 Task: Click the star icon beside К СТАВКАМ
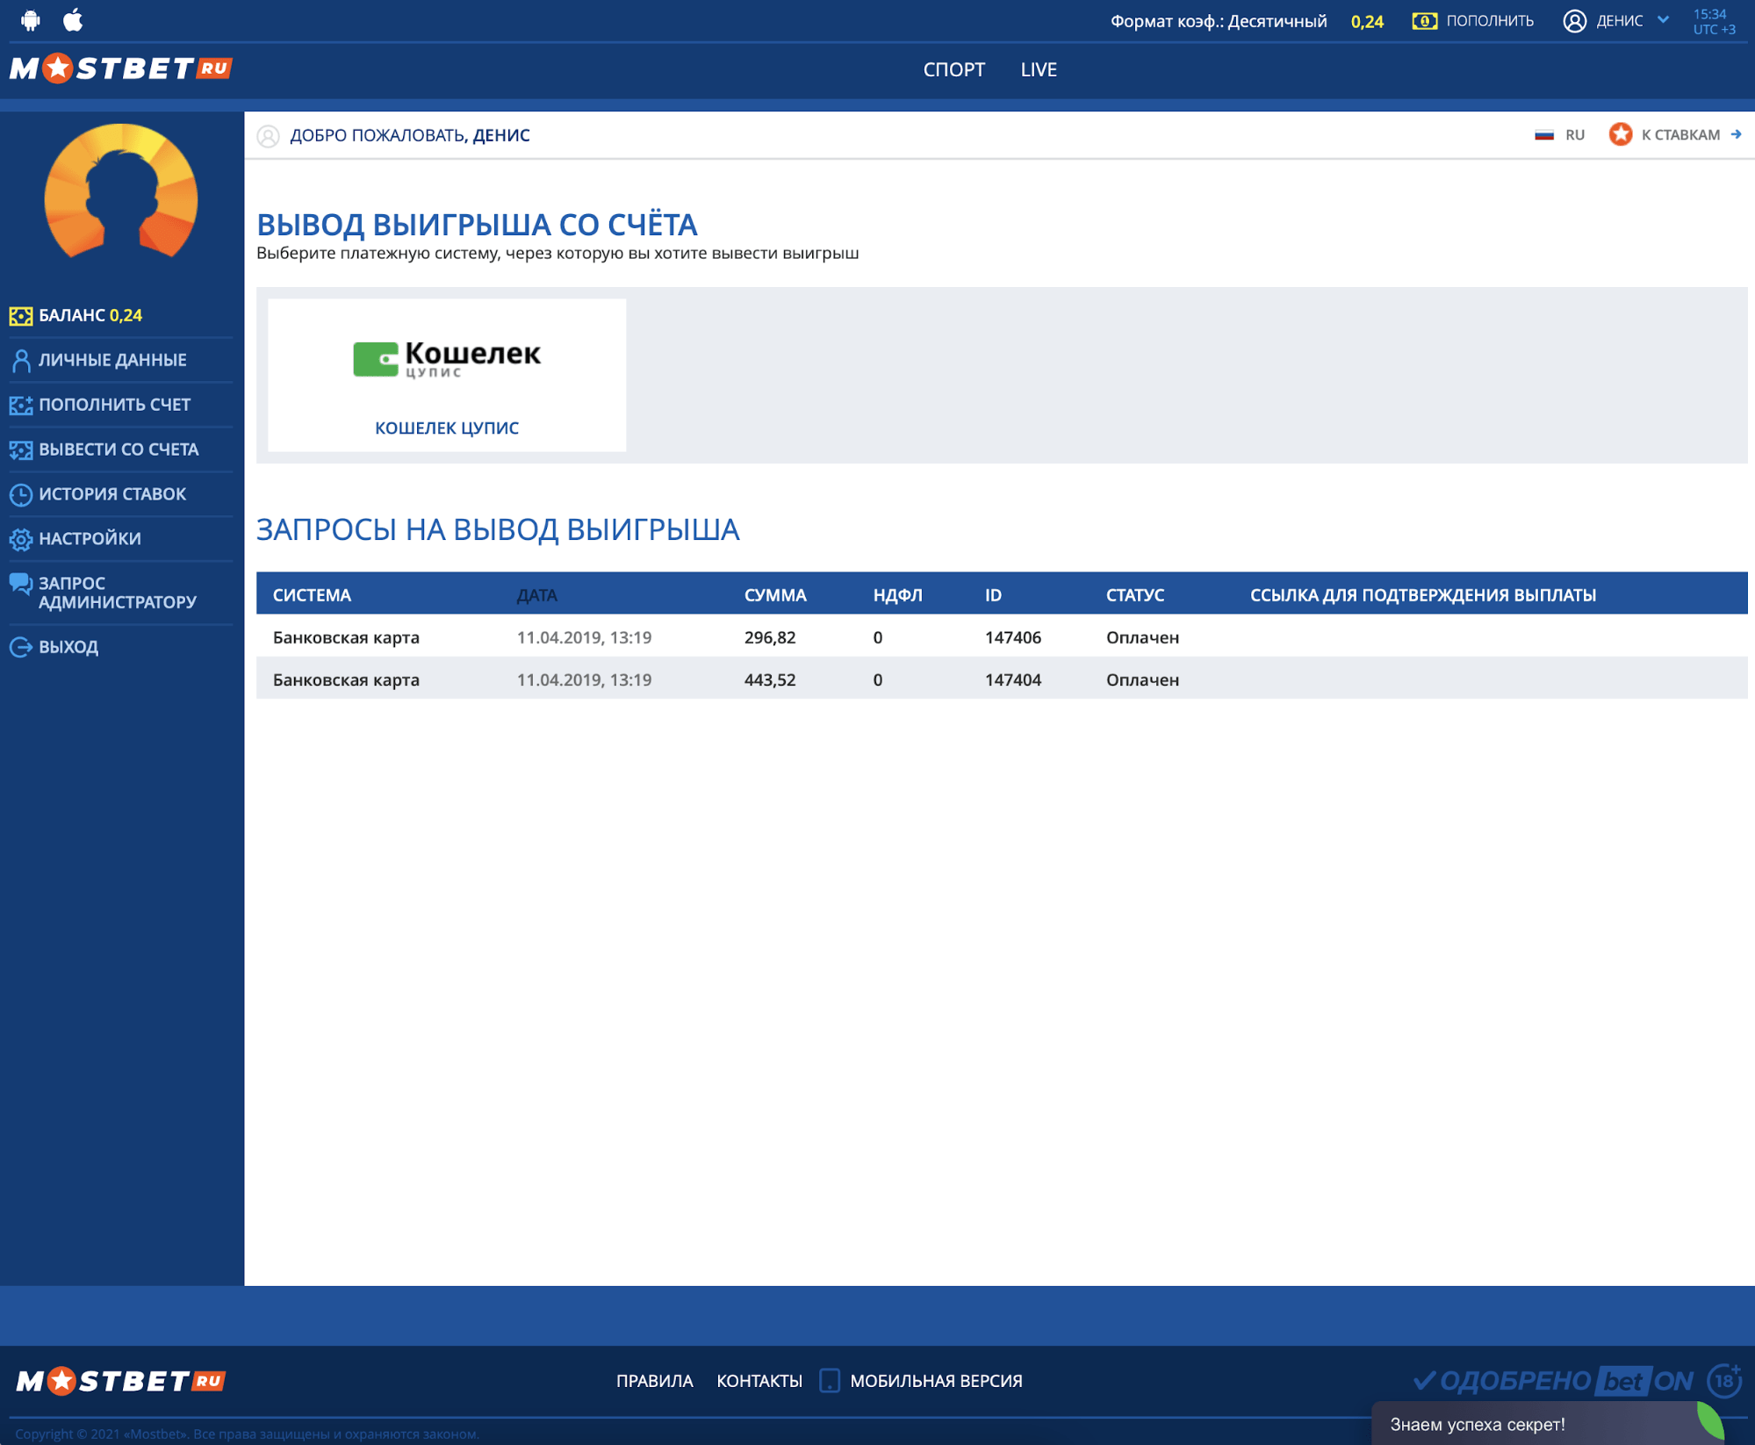coord(1620,134)
